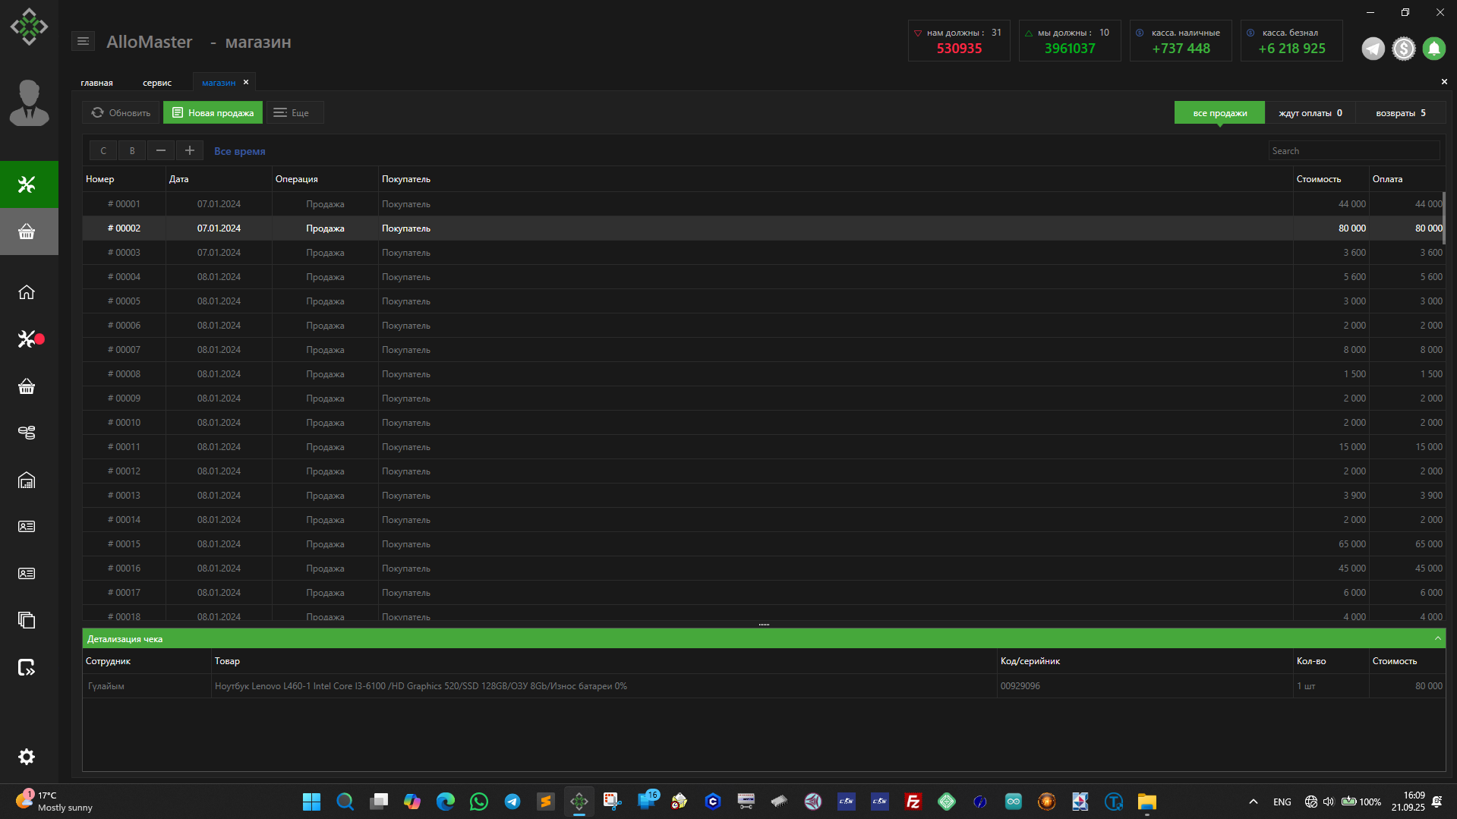This screenshot has height=819, width=1457.
Task: Click the 'Обновить' refresh button
Action: point(121,113)
